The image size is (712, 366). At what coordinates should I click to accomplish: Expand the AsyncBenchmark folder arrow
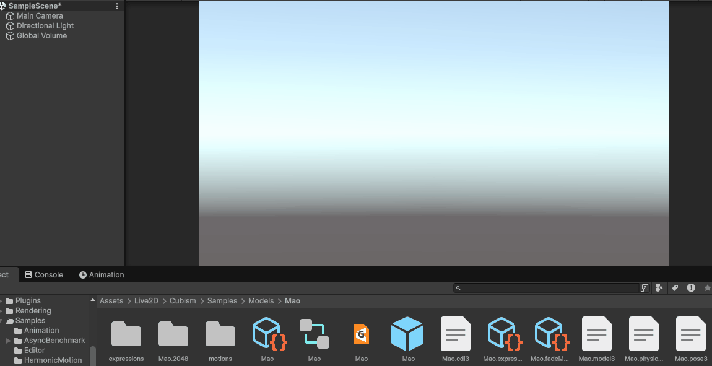pyautogui.click(x=9, y=341)
